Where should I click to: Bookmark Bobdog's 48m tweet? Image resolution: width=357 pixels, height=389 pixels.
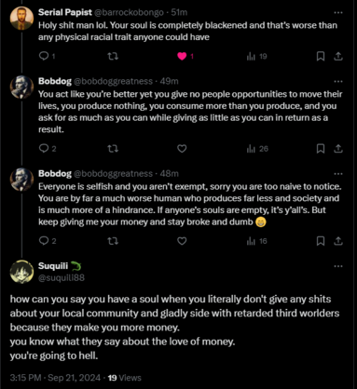321,241
